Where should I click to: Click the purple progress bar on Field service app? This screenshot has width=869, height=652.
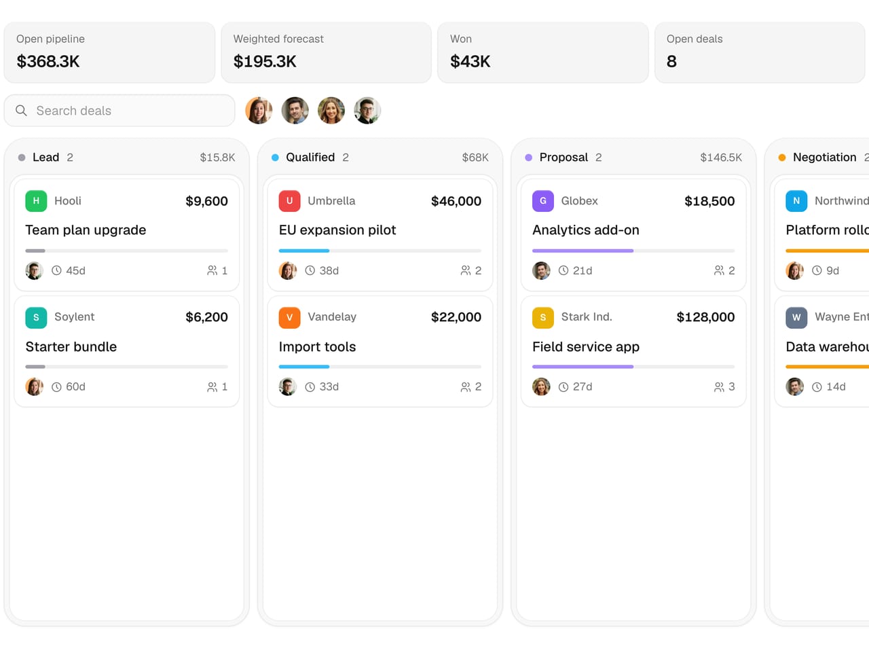633,367
